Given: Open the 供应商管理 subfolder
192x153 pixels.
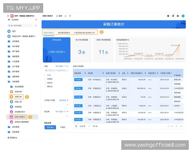Looking at the screenshot, I should [17, 87].
